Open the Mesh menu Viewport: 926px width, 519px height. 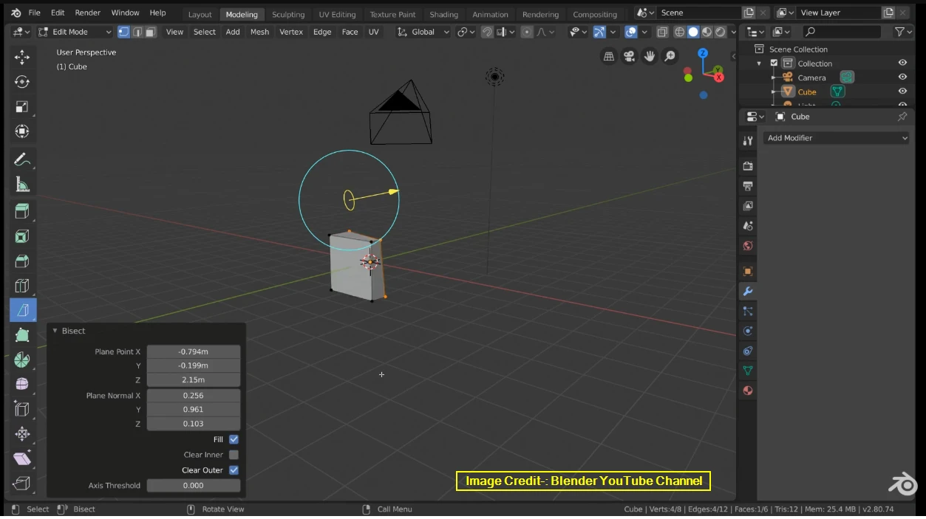tap(259, 32)
